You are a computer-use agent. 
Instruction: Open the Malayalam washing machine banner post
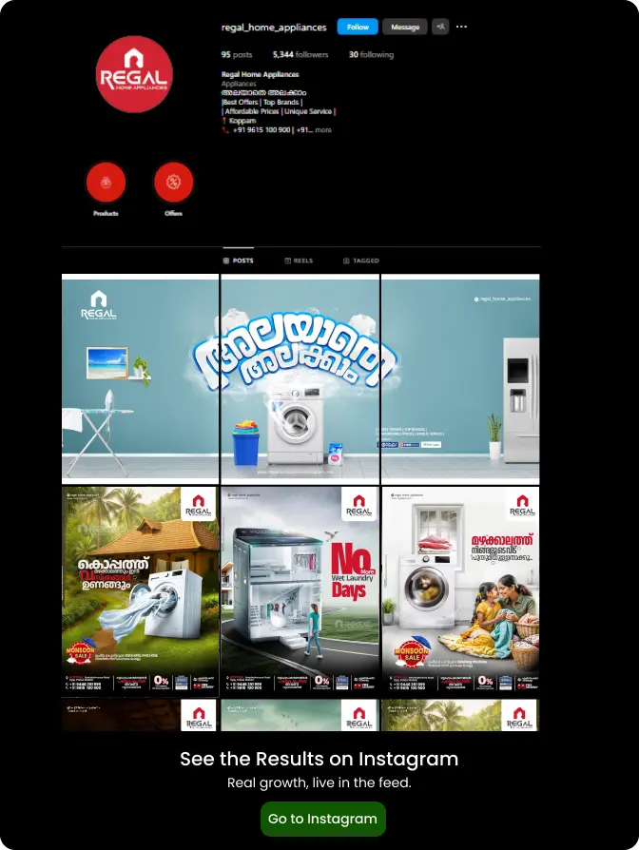300,379
